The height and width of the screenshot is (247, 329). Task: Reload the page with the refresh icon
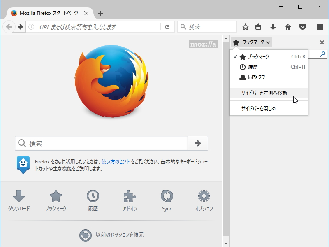(167, 26)
